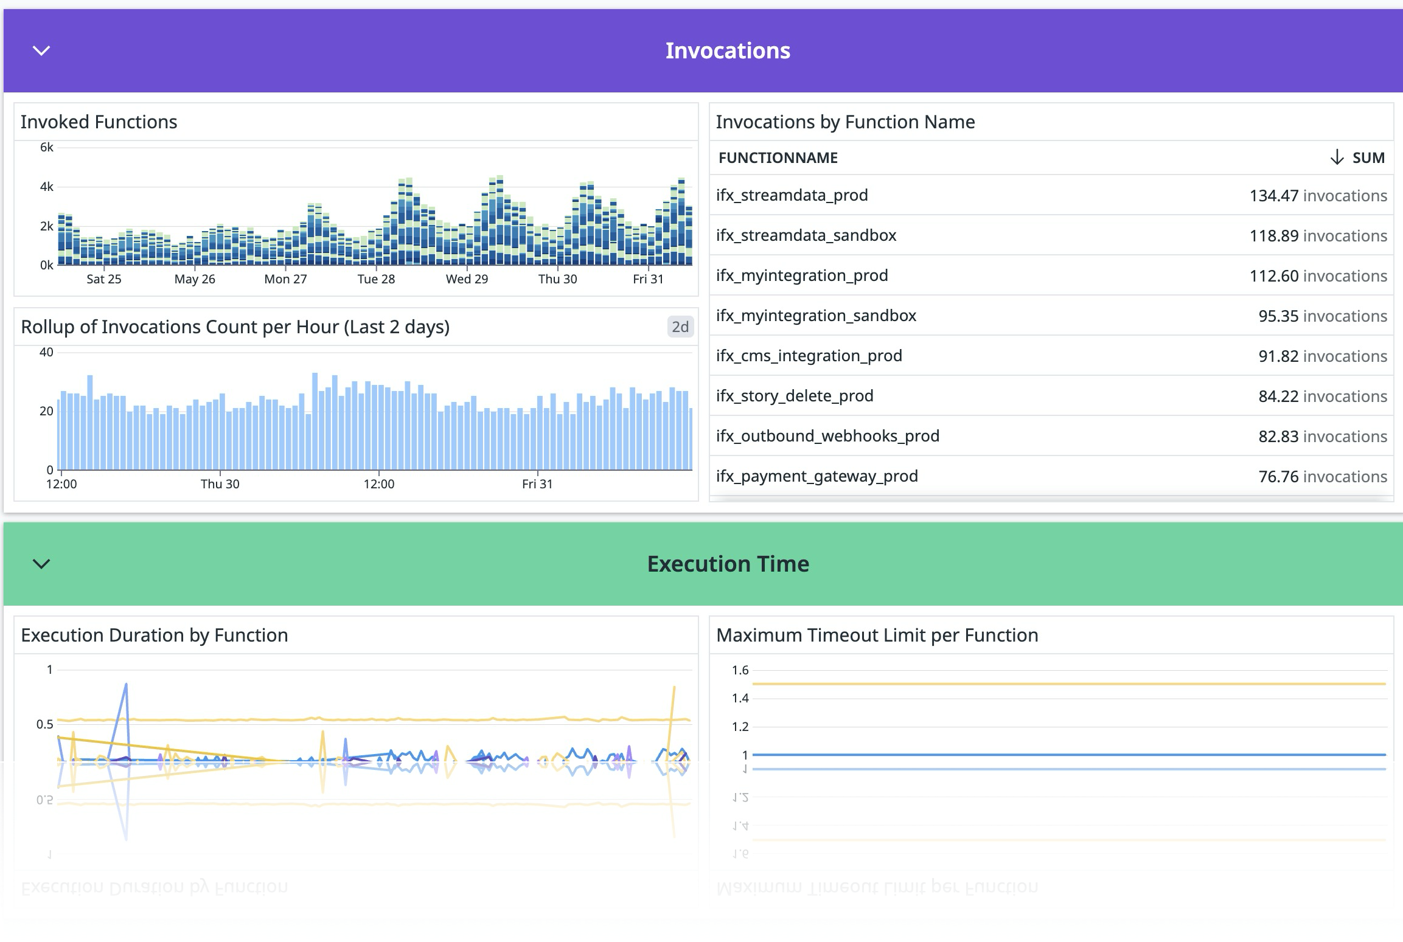The image size is (1403, 942).
Task: Click the Execution Duration by Function title
Action: pos(155,635)
